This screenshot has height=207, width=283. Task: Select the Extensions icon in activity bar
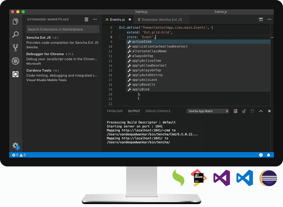tap(15, 74)
